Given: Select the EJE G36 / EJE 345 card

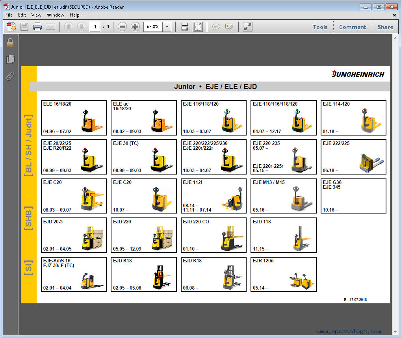Looking at the screenshot, I should tap(353, 196).
